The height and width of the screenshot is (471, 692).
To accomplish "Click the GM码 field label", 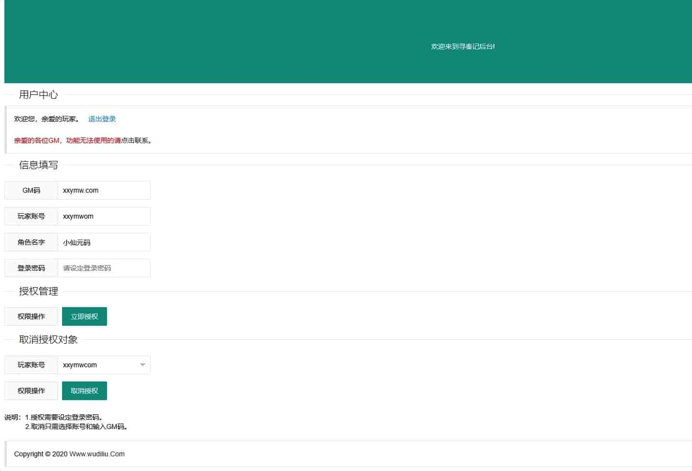I will (31, 190).
